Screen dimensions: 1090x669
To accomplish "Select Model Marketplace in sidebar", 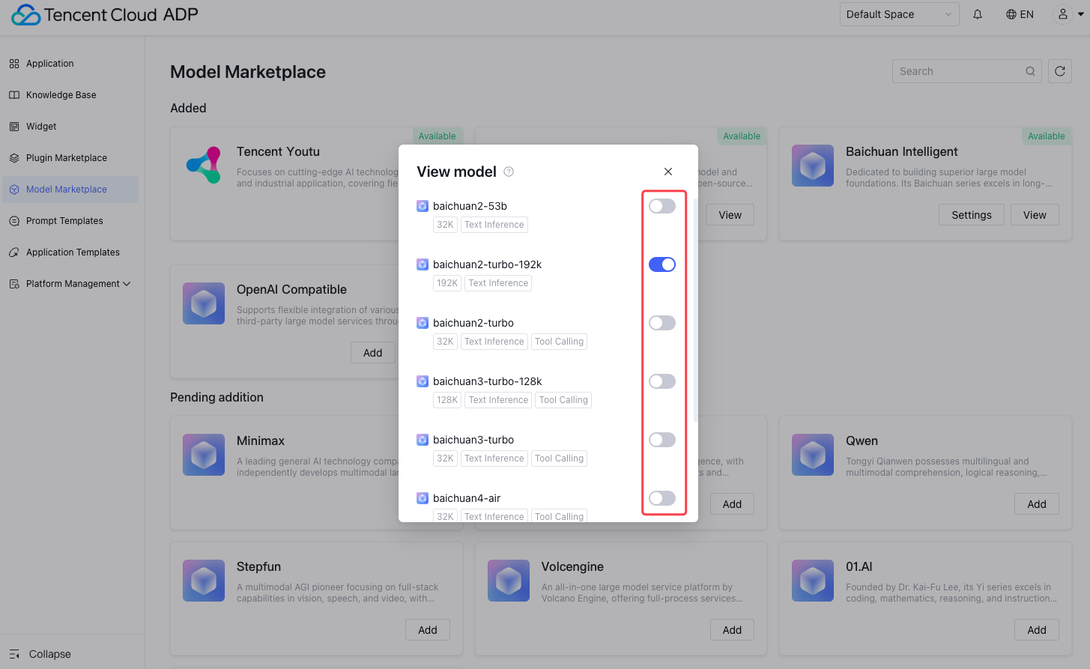I will [x=70, y=190].
